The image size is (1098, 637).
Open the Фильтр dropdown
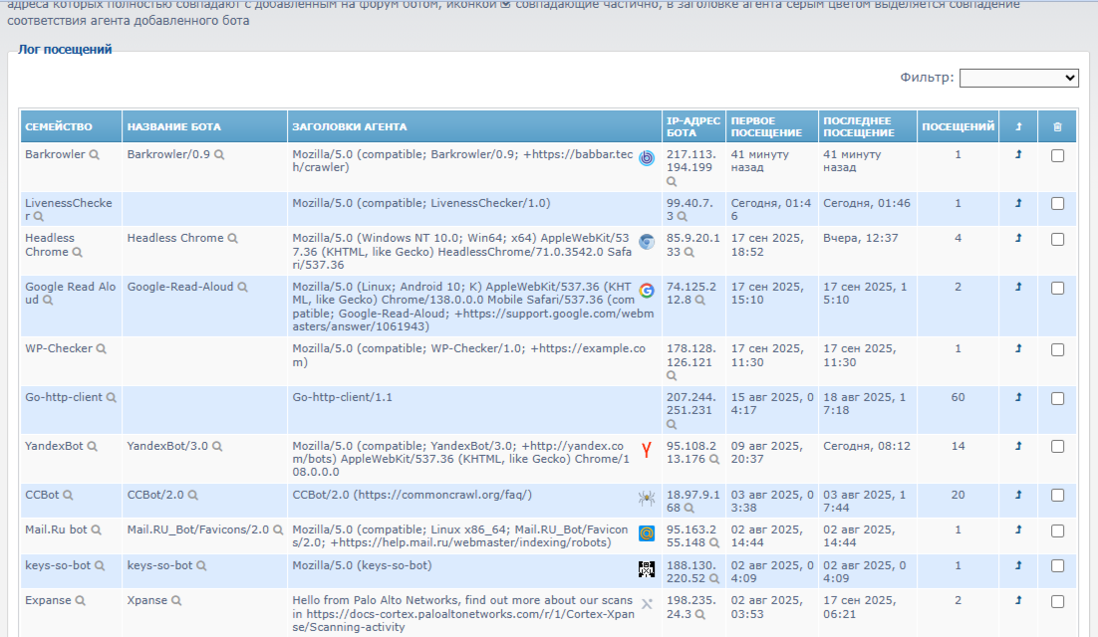click(1018, 78)
